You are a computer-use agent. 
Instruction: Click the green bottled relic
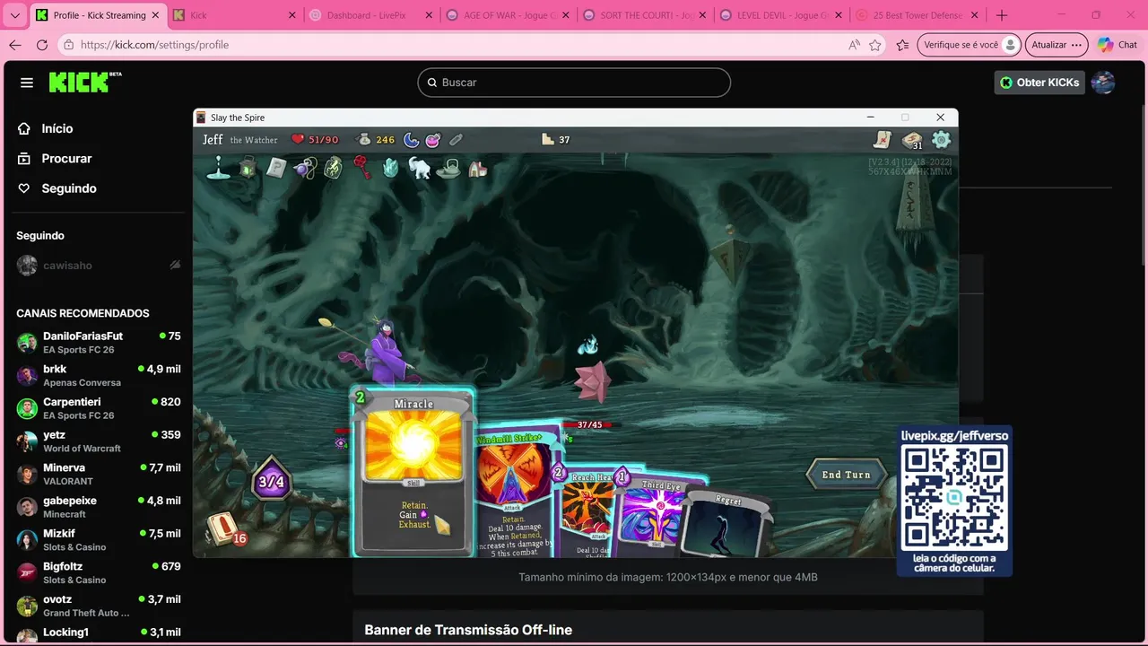(x=333, y=167)
